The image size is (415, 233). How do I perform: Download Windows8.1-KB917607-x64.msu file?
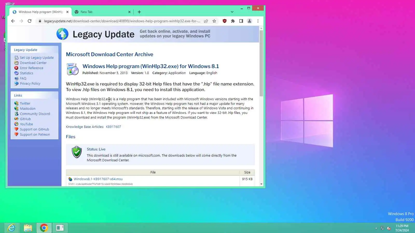pos(98,179)
